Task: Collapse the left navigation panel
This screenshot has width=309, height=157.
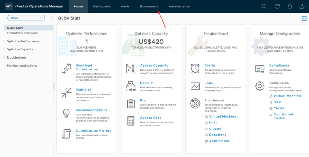Action: click(51, 18)
